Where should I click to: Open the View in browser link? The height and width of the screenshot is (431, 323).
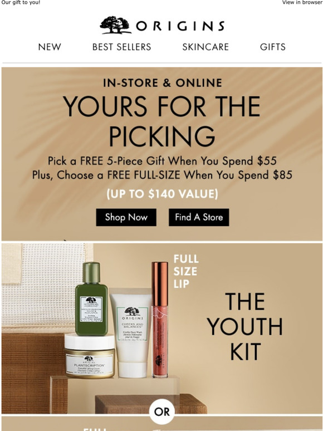pos(302,2)
